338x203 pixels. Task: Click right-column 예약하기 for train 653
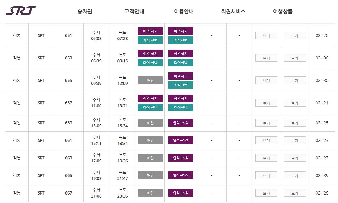(x=181, y=53)
